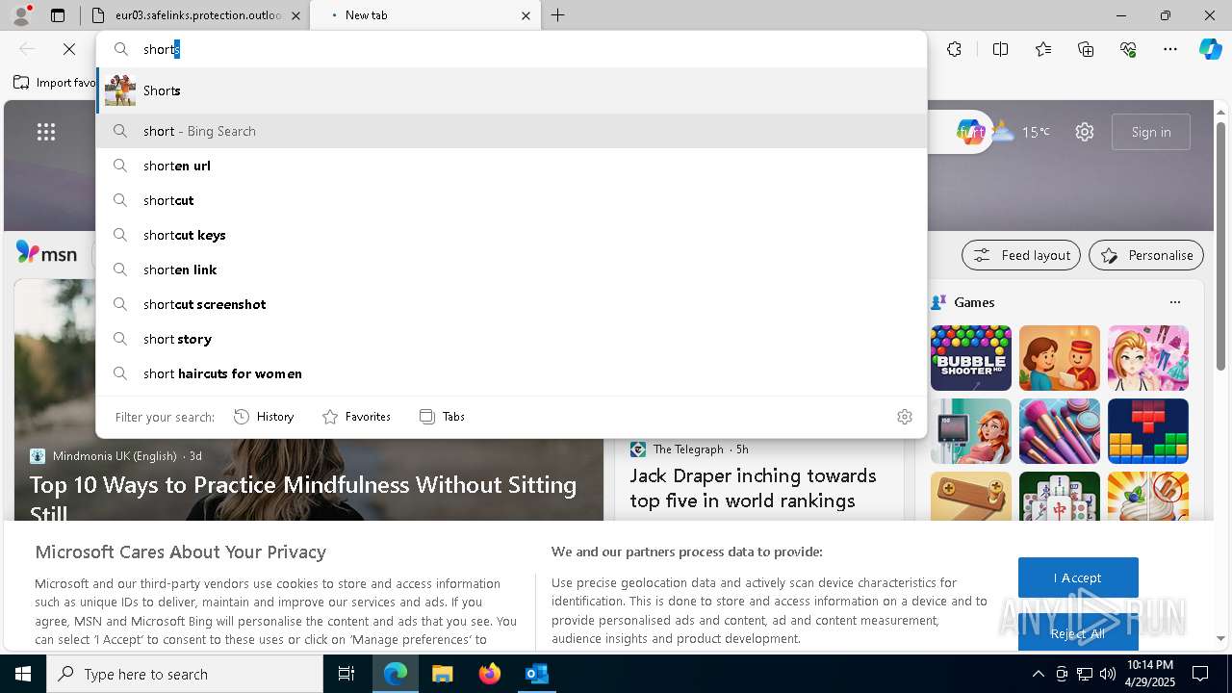Open the weather 15°C widget
Screen dimensions: 1232x693
point(1022,132)
